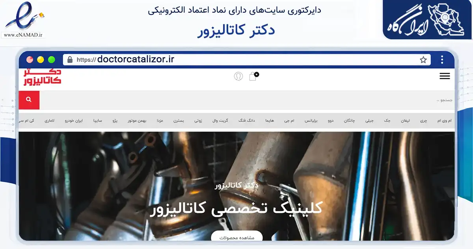The height and width of the screenshot is (249, 473).
Task: Open the چانگان category
Action: coord(349,121)
